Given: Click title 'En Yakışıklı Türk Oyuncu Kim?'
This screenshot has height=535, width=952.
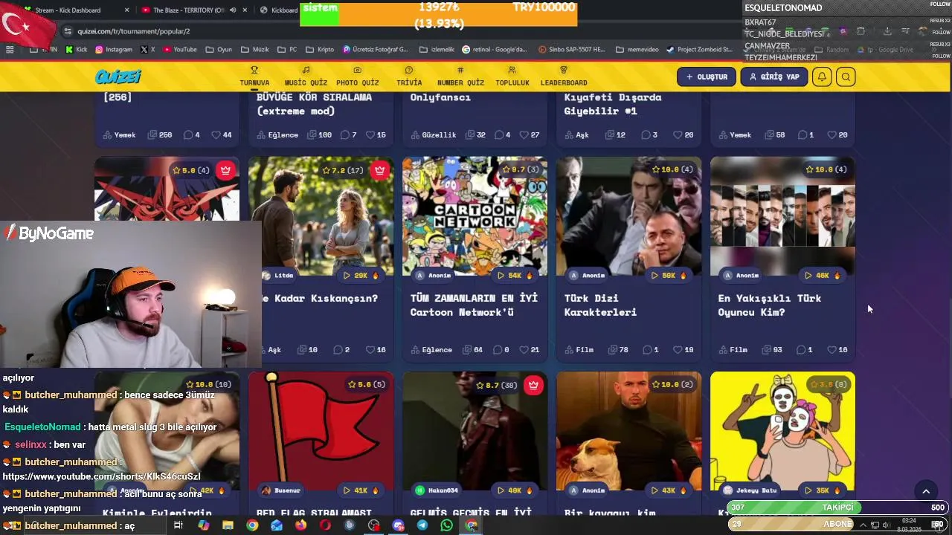Looking at the screenshot, I should pos(769,305).
